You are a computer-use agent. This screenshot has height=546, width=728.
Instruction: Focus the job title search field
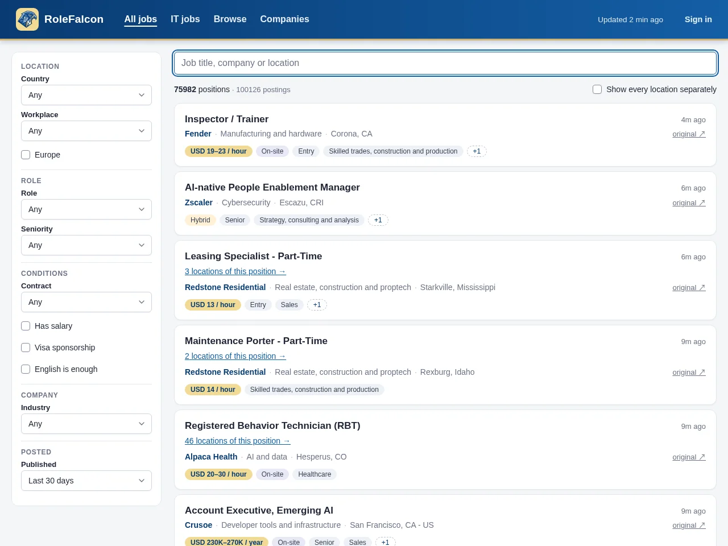[445, 63]
